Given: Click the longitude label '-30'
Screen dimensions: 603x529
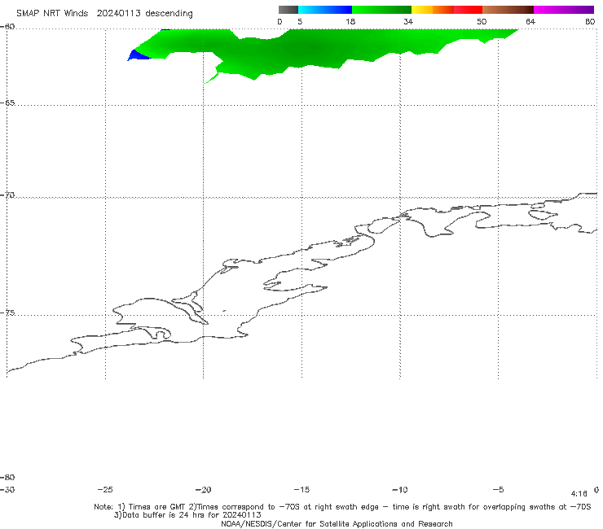Looking at the screenshot, I should pyautogui.click(x=7, y=490).
